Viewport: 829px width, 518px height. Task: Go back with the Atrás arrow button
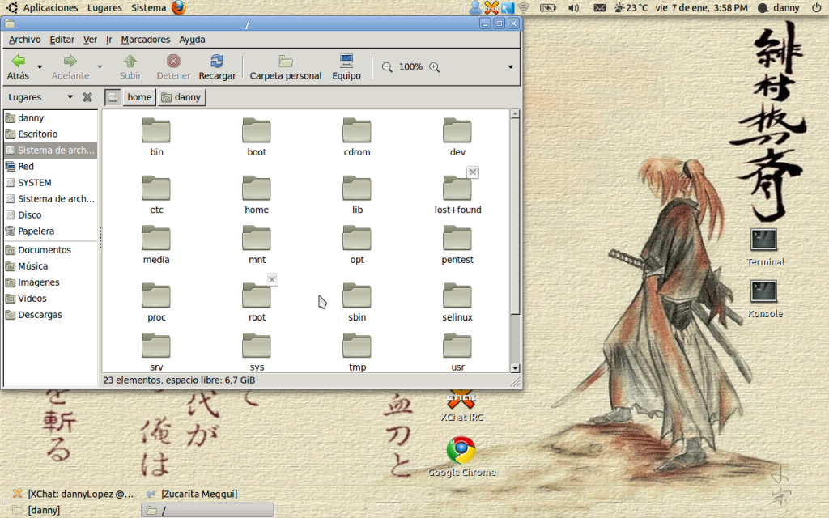pos(19,66)
